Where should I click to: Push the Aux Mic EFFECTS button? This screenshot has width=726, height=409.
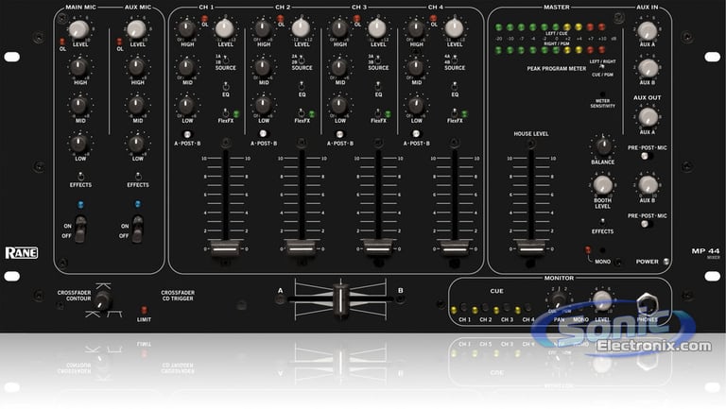138,177
